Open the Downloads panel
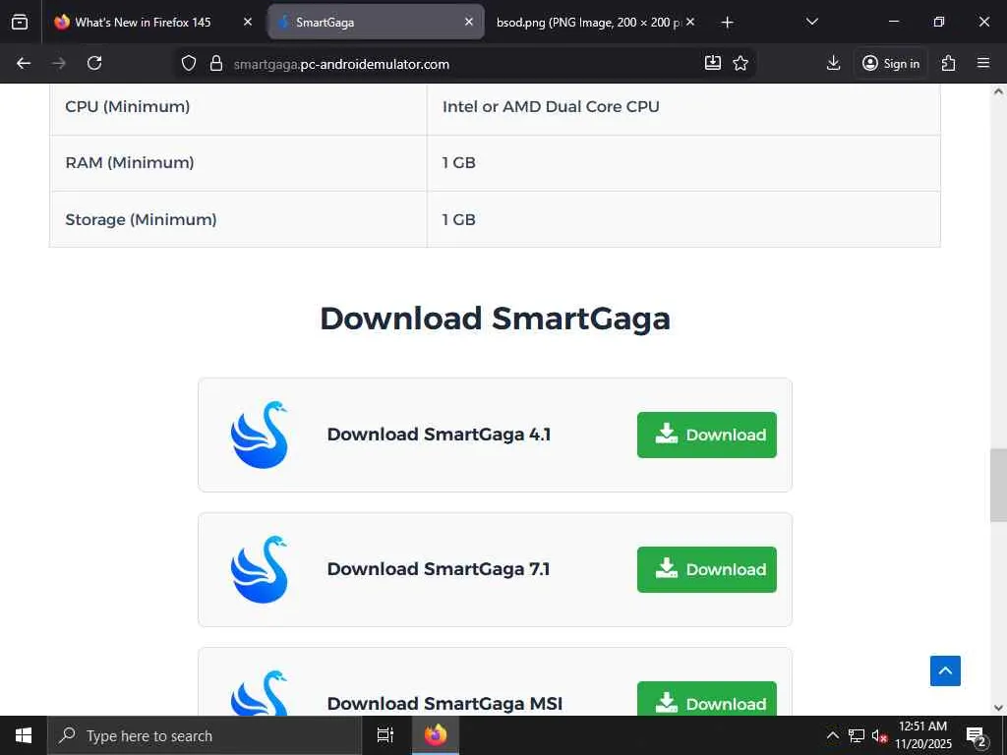This screenshot has width=1007, height=755. tap(833, 63)
